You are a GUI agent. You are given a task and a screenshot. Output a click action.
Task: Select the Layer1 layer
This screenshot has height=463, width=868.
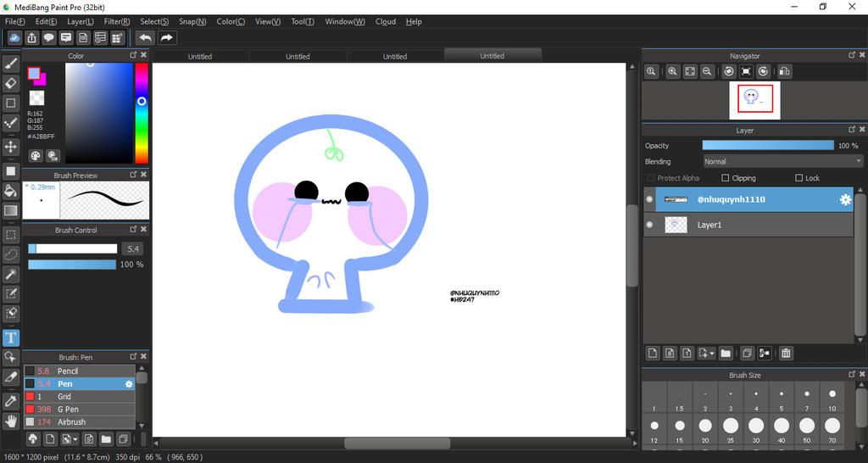[749, 225]
